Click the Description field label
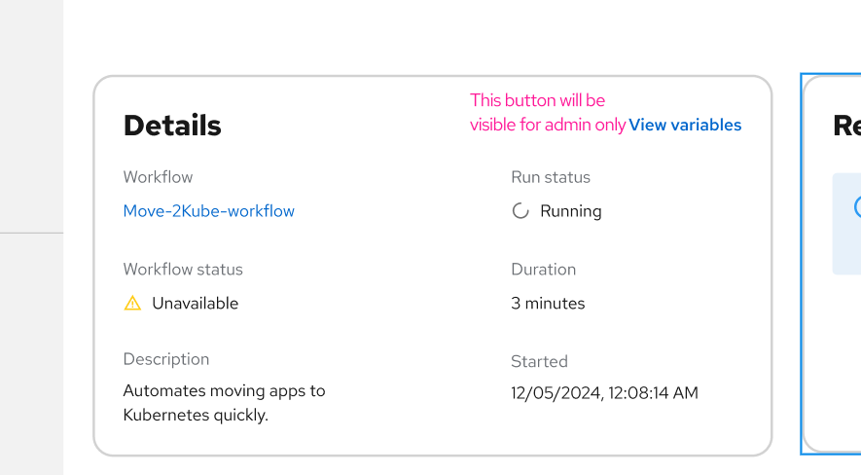The image size is (861, 475). tap(166, 359)
